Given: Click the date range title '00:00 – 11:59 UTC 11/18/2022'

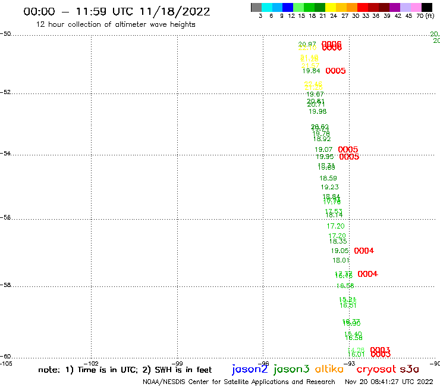Looking at the screenshot, I should tap(117, 12).
